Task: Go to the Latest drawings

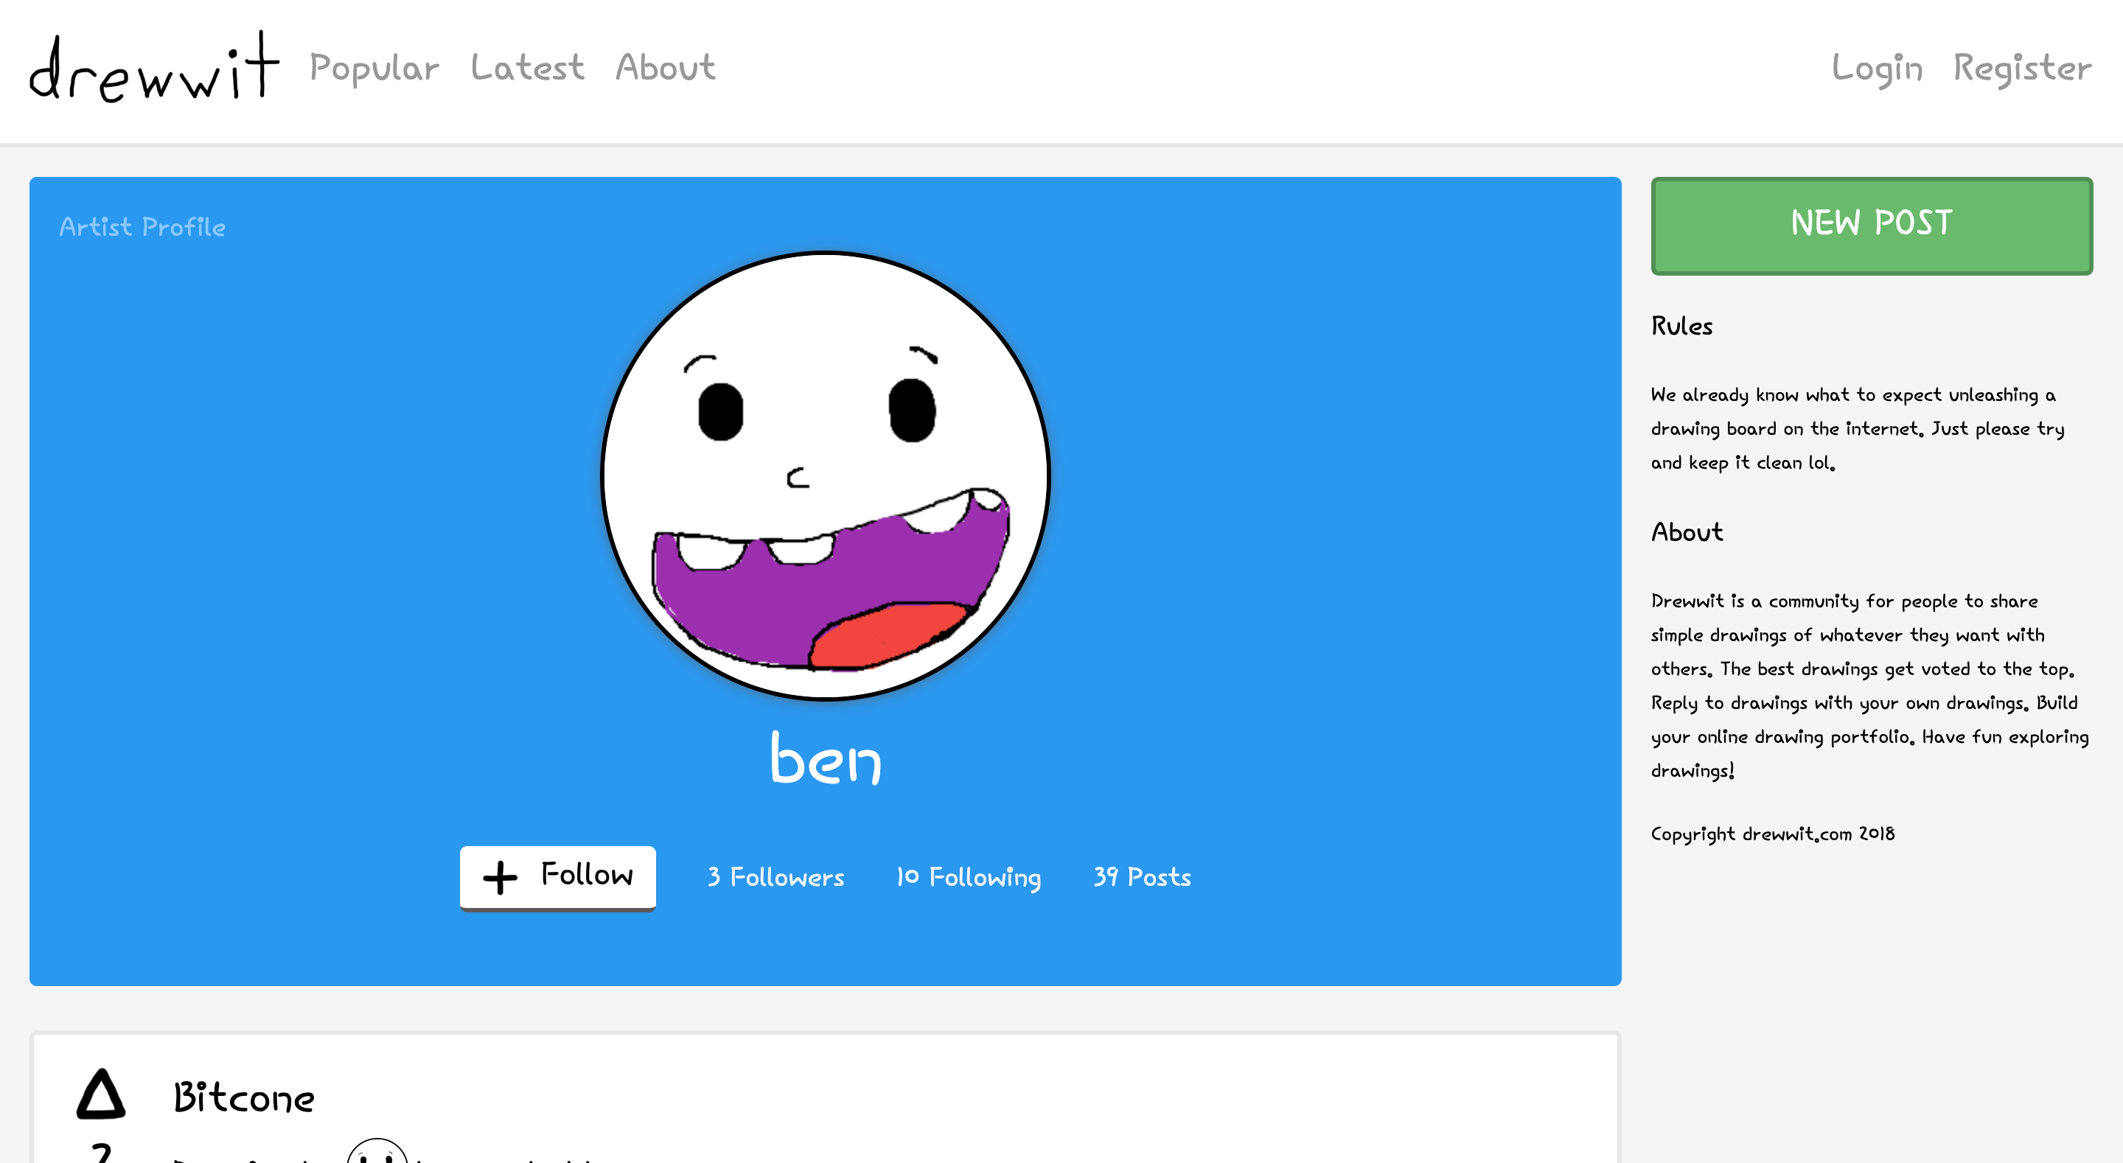Action: tap(528, 68)
